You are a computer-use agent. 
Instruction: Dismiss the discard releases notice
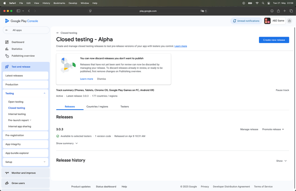pyautogui.click(x=101, y=79)
